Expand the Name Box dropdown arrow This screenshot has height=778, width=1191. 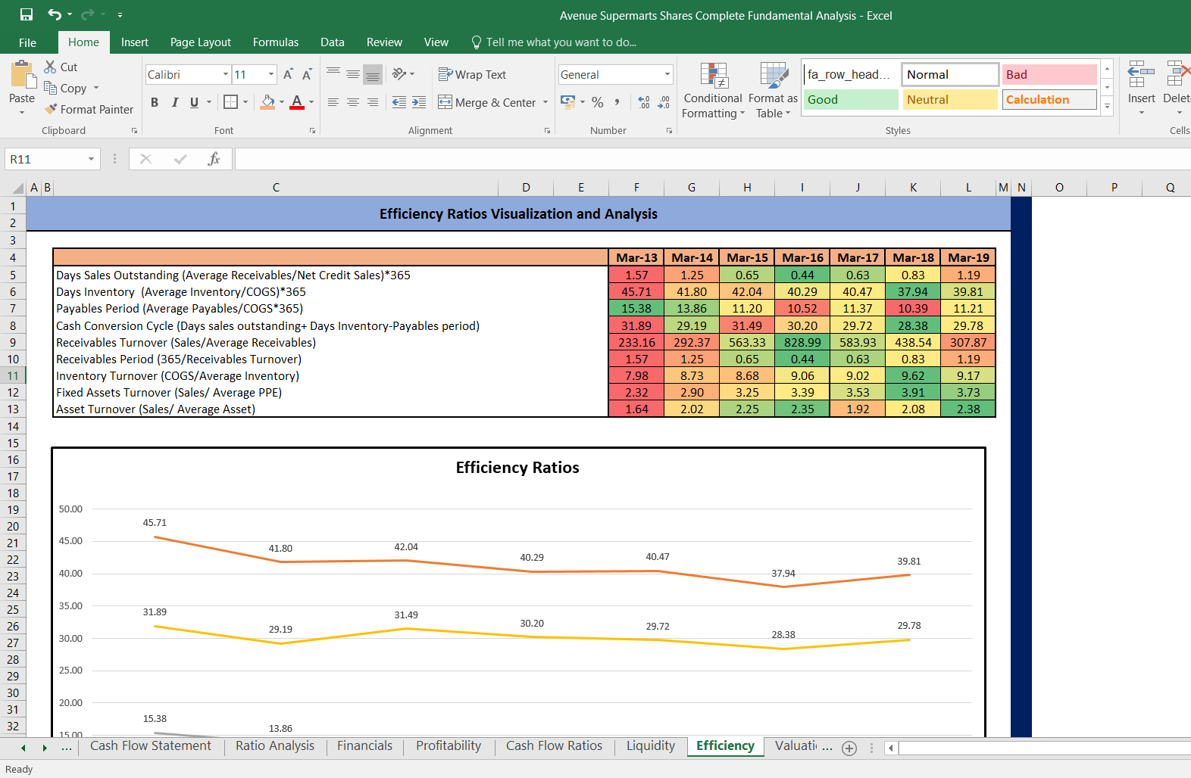[x=91, y=159]
